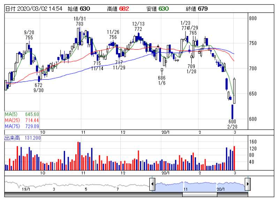Viewport: 279px width, 201px height.
Task: Click the right range-handle arrow in the overview
Action: [248, 184]
